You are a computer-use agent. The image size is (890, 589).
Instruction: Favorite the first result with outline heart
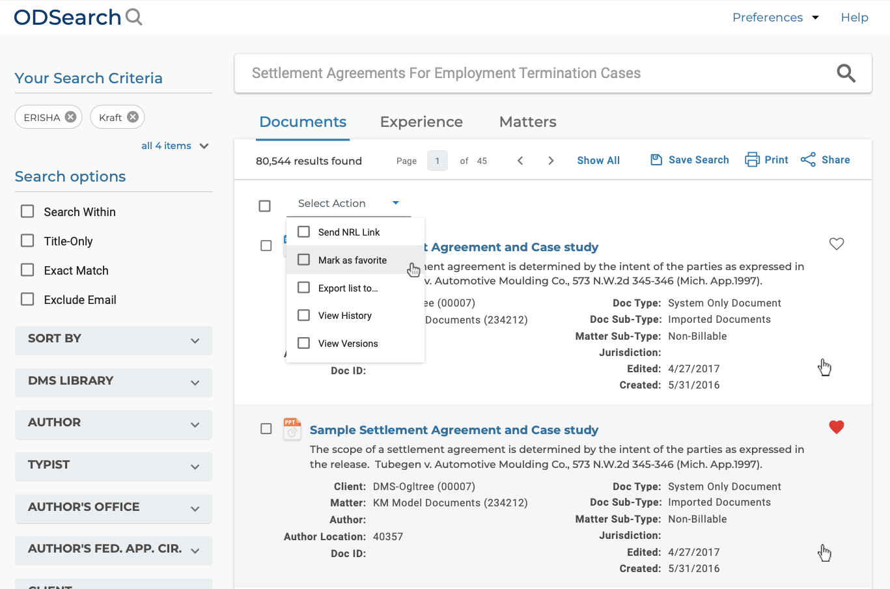837,244
